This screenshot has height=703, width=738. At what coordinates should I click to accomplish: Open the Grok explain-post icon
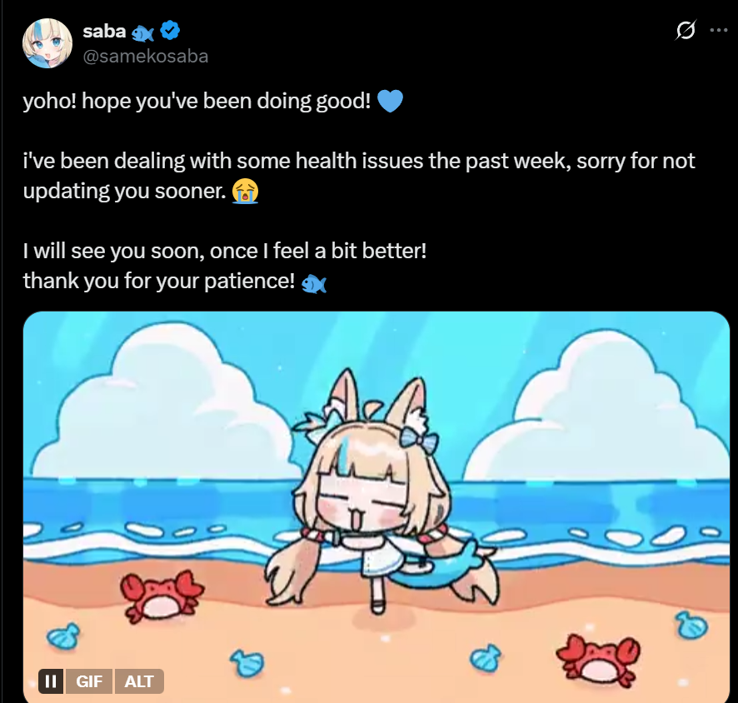(x=686, y=30)
